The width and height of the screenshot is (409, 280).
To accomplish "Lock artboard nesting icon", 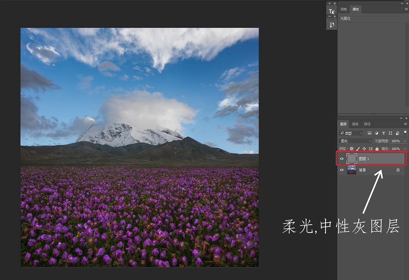I will coord(371,149).
